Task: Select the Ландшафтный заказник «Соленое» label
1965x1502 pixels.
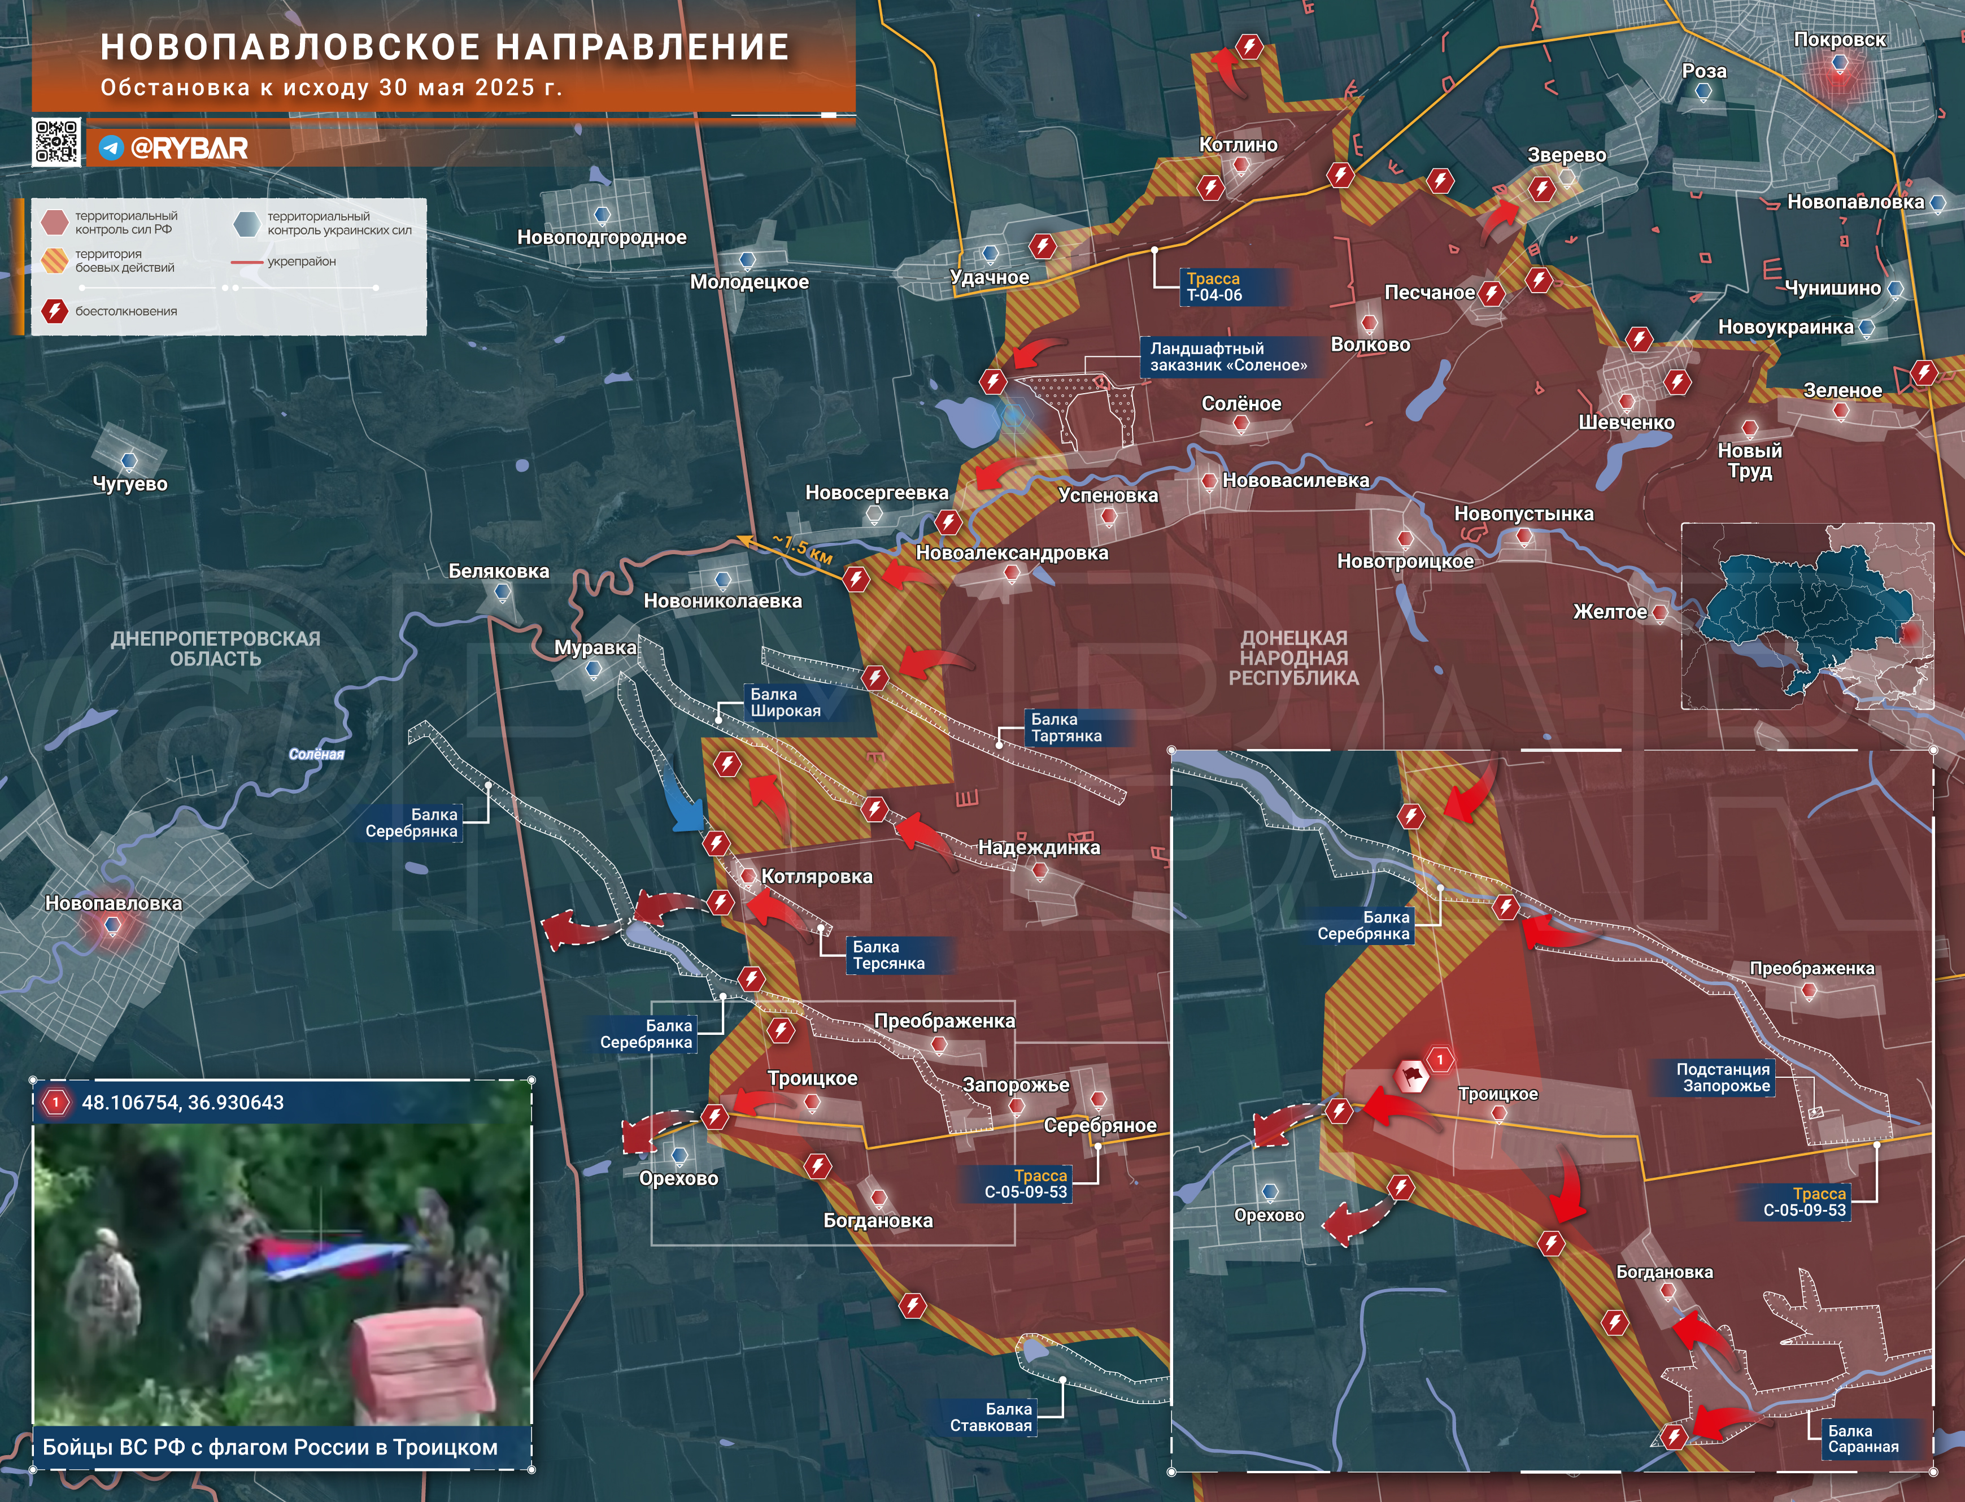Action: [1228, 357]
